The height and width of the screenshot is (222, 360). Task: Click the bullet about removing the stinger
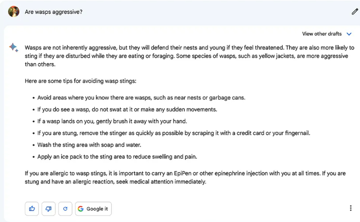coord(174,133)
